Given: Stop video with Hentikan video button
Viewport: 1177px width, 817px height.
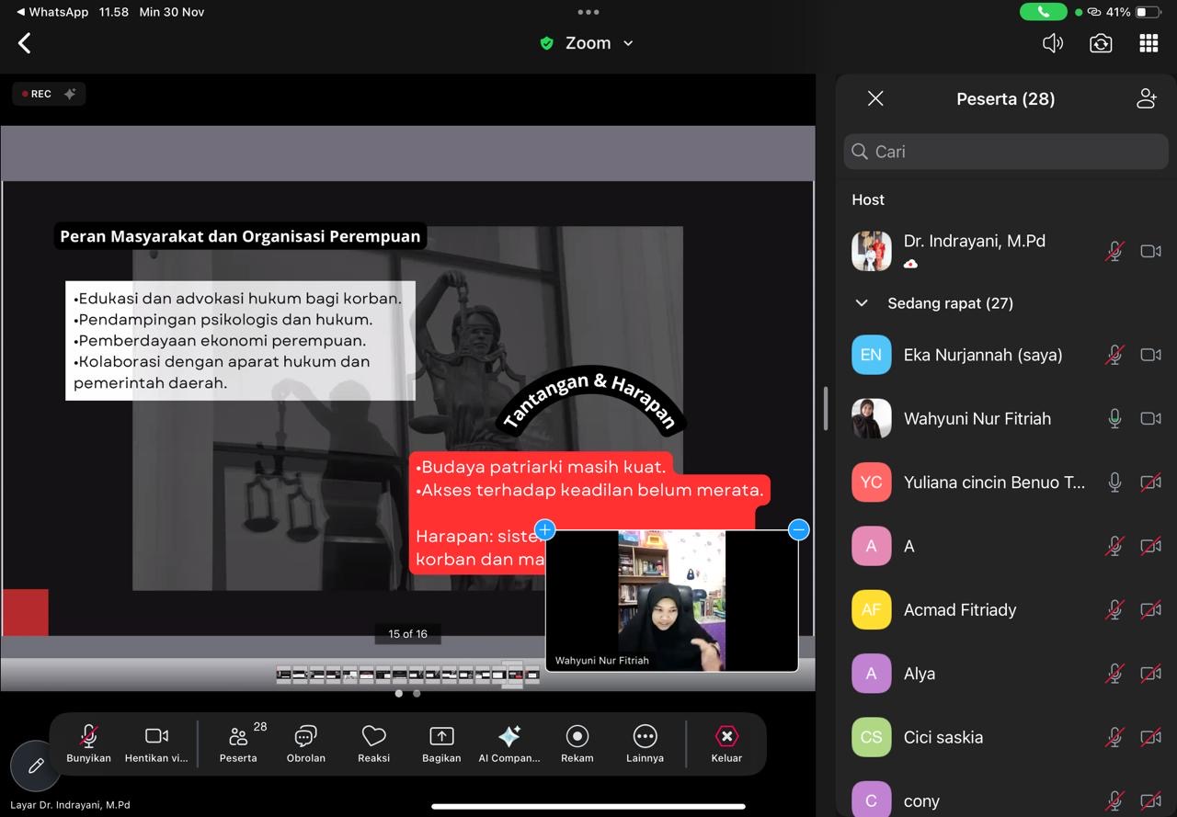Looking at the screenshot, I should (156, 743).
